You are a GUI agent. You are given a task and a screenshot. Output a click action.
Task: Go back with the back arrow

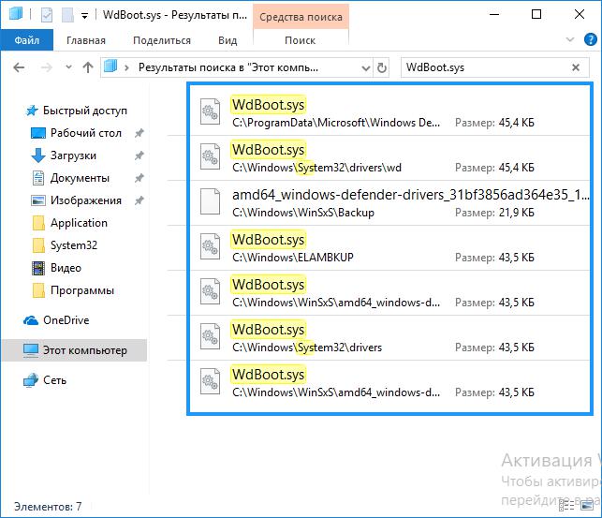[x=19, y=68]
